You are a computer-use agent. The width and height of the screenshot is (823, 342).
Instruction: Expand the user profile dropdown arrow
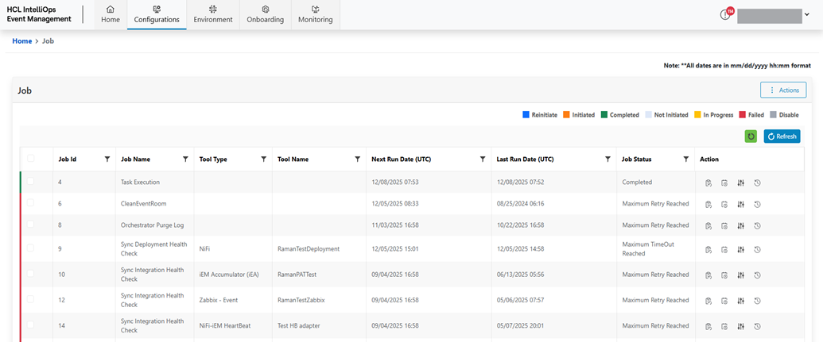pyautogui.click(x=807, y=15)
